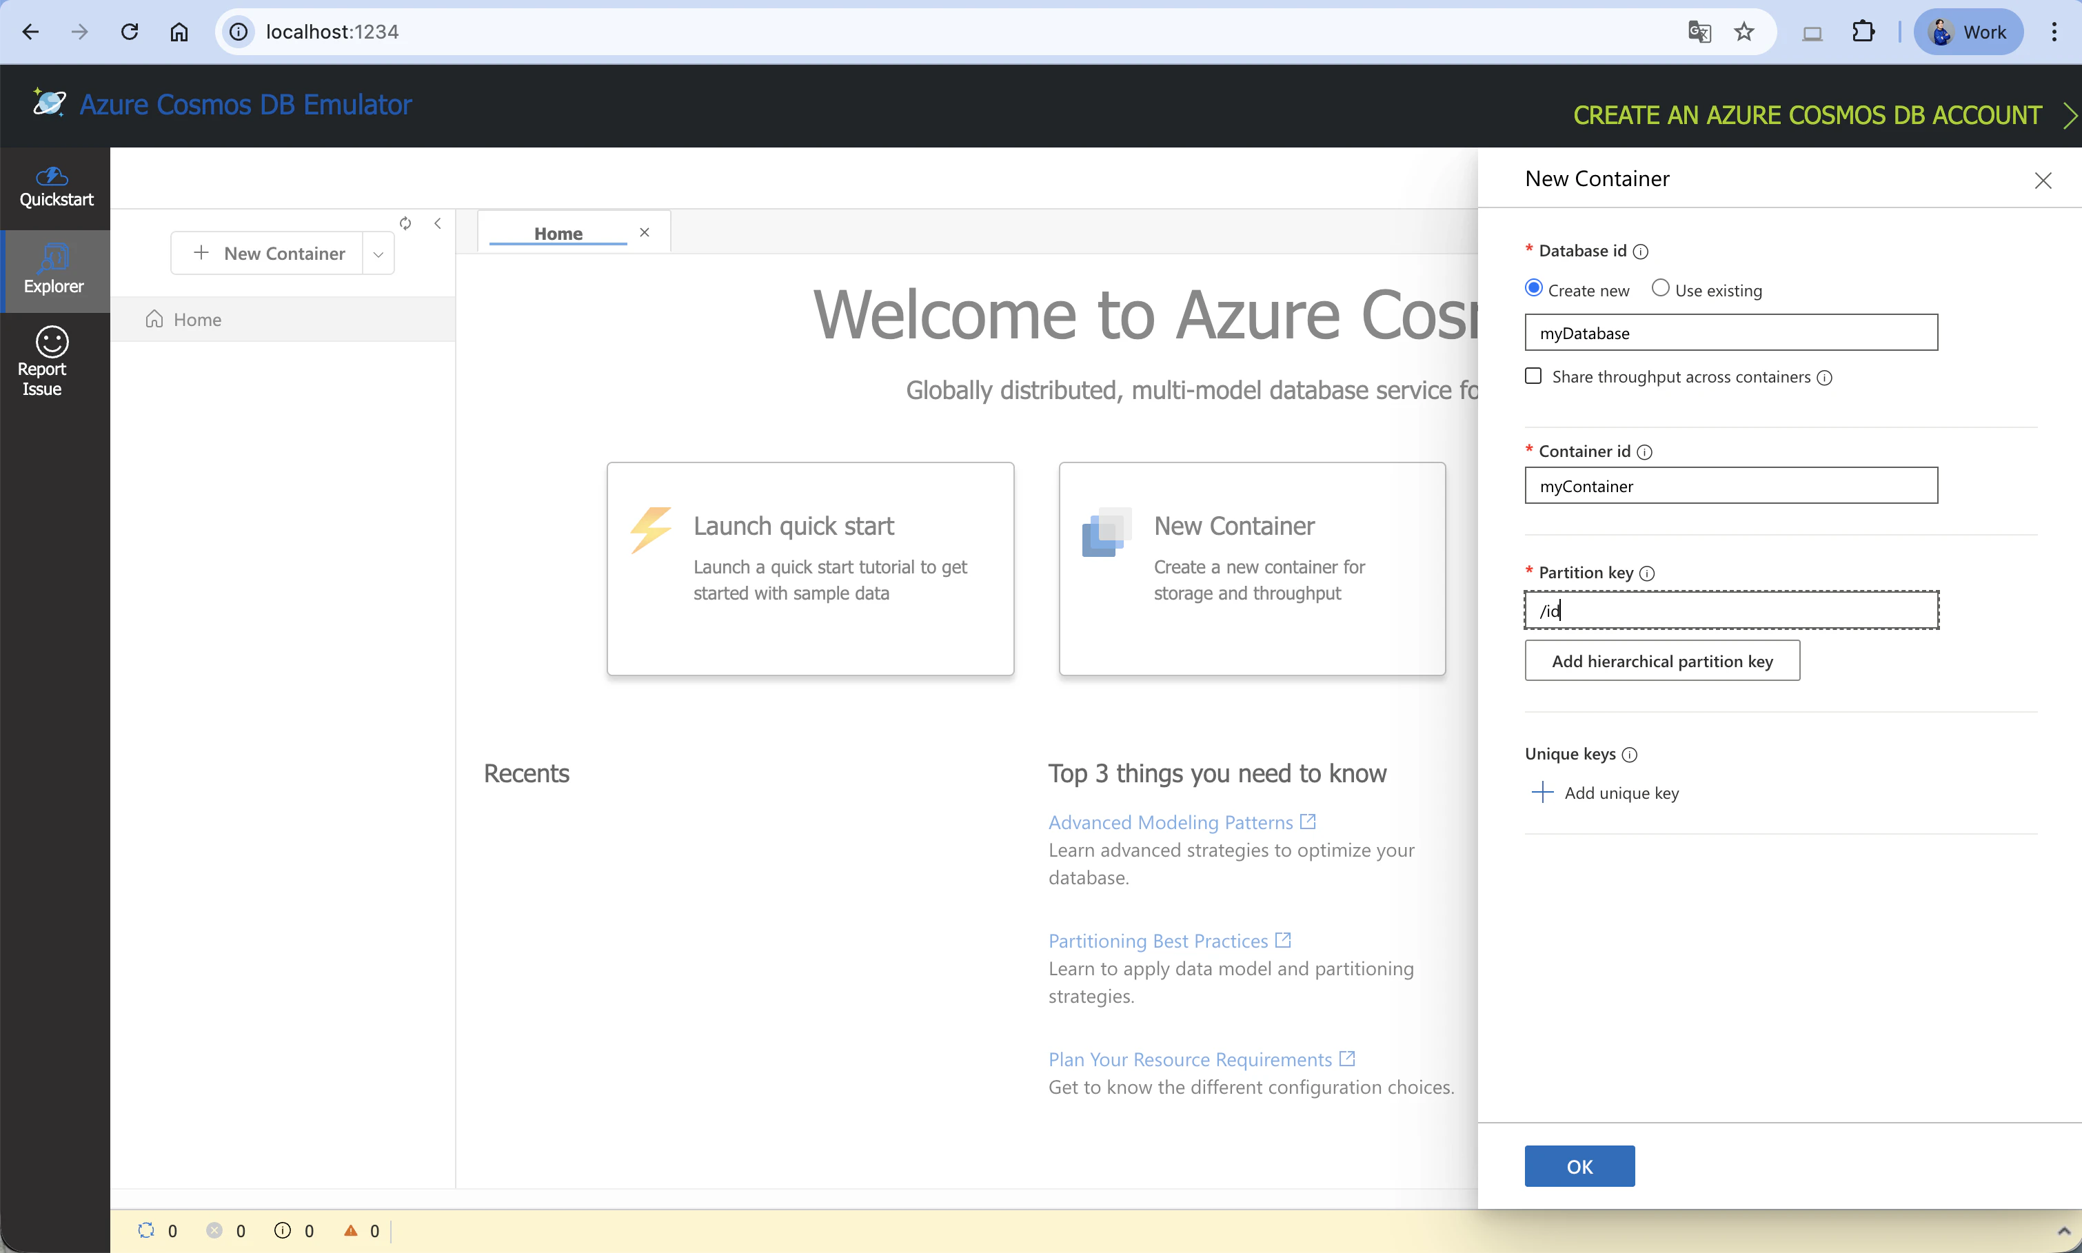Image resolution: width=2082 pixels, height=1253 pixels.
Task: Open the New Container dropdown arrow
Action: pyautogui.click(x=378, y=254)
